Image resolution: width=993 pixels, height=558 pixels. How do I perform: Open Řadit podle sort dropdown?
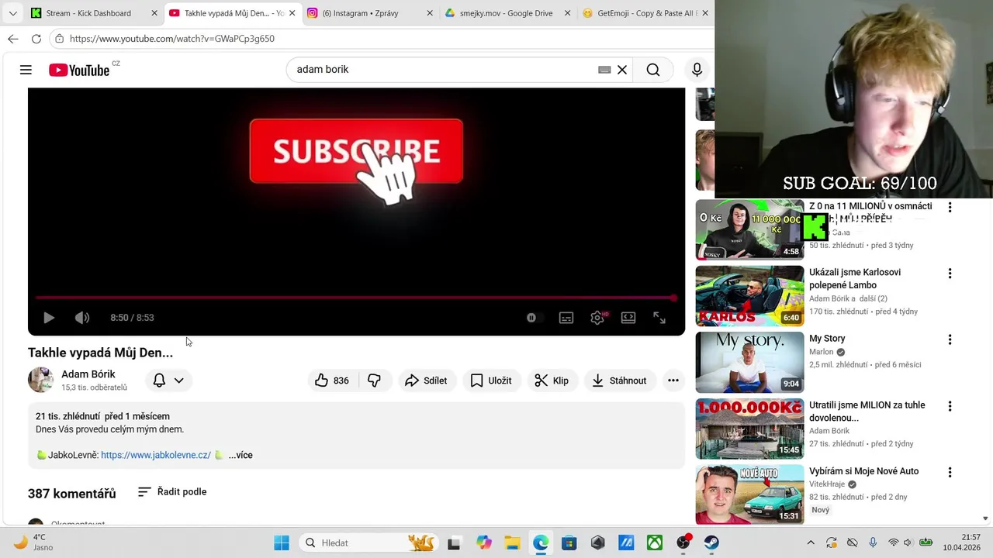[x=172, y=492]
